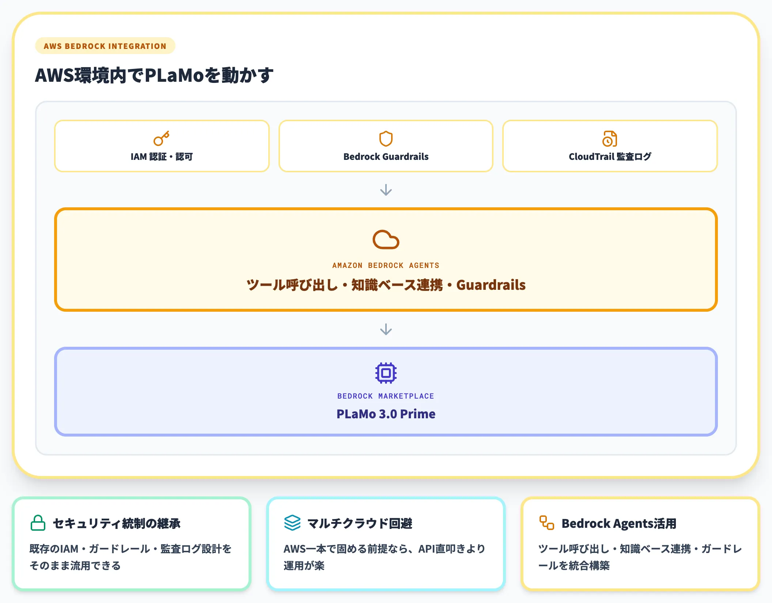Click the Bedrock Agents活用 card title
The image size is (772, 603).
click(x=619, y=523)
